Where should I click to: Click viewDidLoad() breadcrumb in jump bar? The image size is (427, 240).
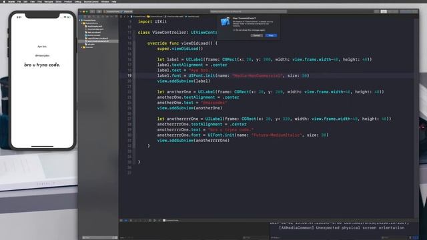point(193,17)
